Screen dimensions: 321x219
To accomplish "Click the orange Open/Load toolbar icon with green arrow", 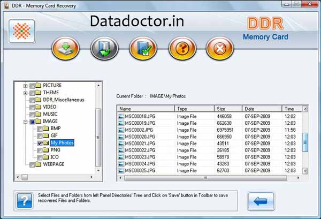I will click(x=65, y=48).
